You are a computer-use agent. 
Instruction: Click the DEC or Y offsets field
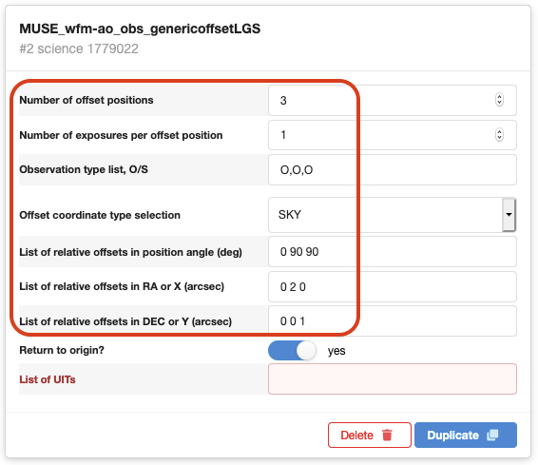393,321
